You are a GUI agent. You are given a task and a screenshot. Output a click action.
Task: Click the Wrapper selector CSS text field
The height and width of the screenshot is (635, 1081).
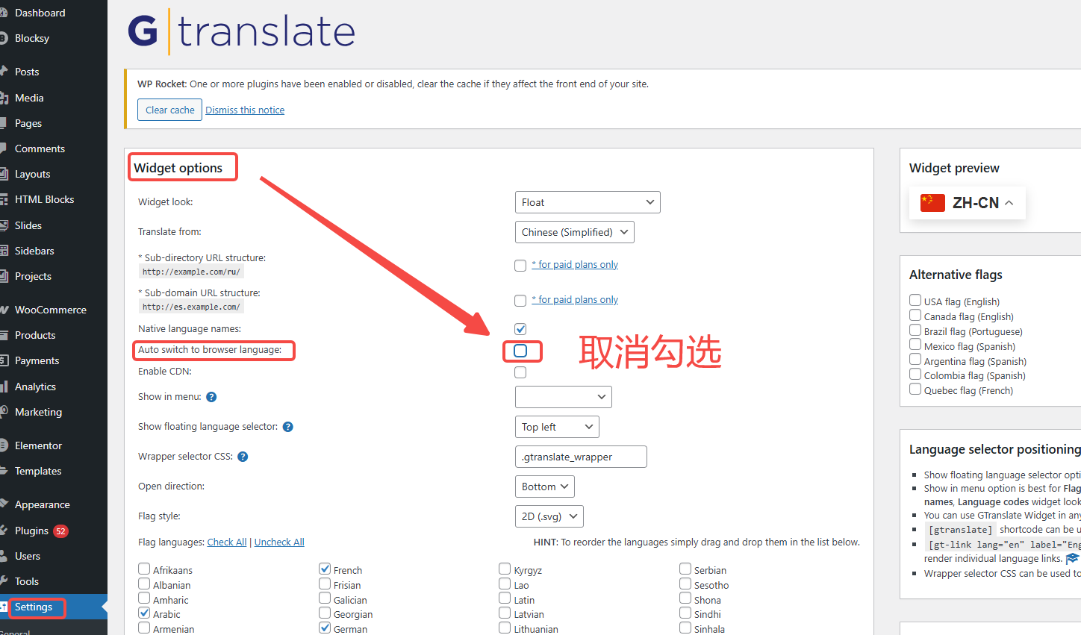point(581,457)
